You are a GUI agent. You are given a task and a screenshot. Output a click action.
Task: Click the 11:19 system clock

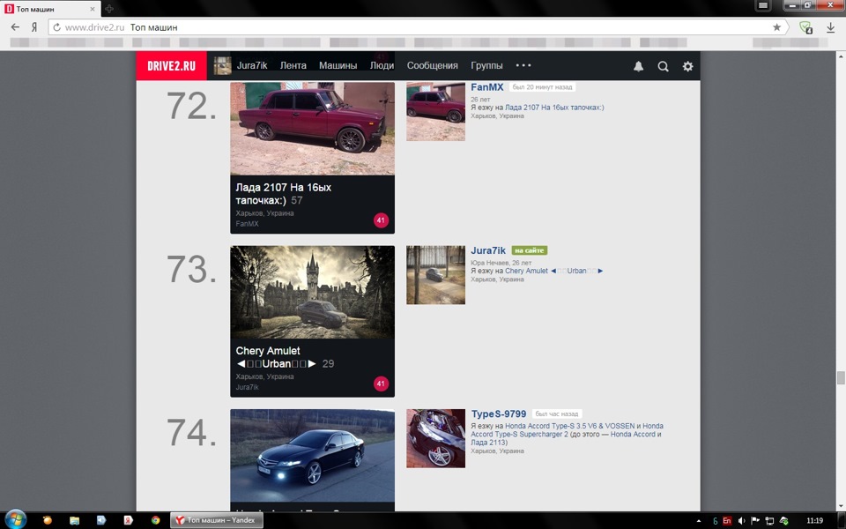814,521
